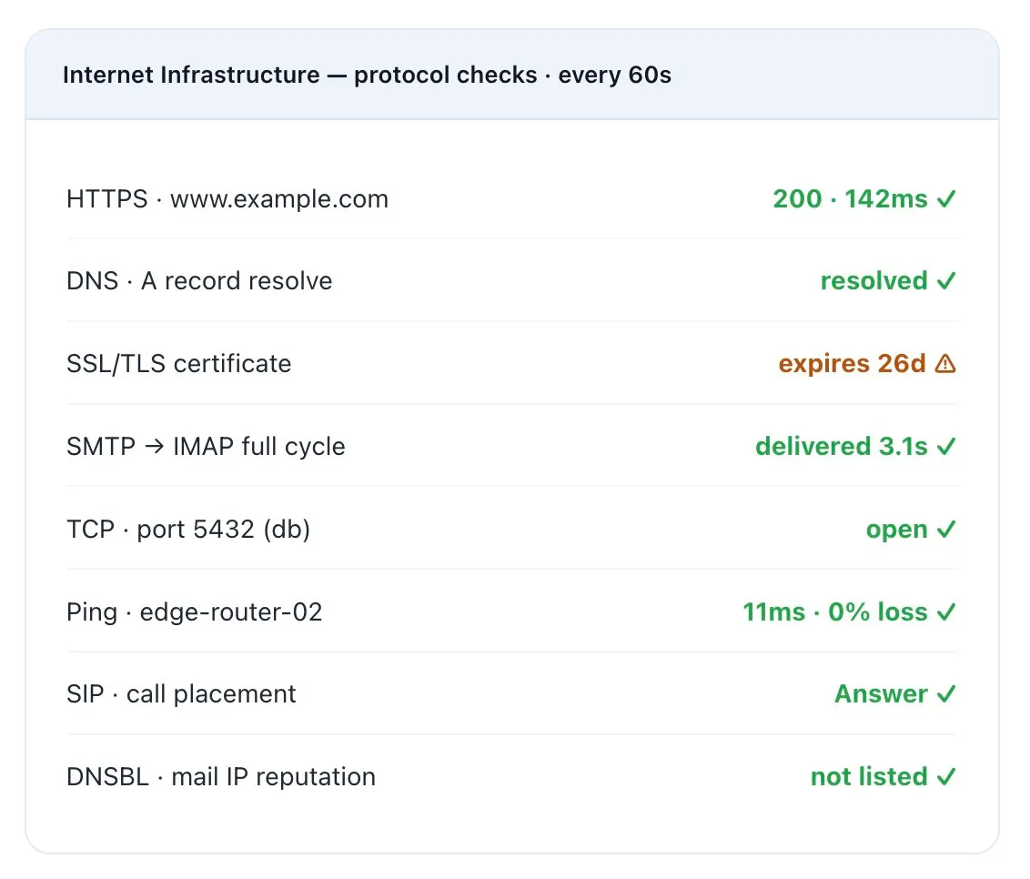Viewport: 1030px width, 879px height.
Task: Select the HTTPS · www.example.com label
Action: click(227, 199)
